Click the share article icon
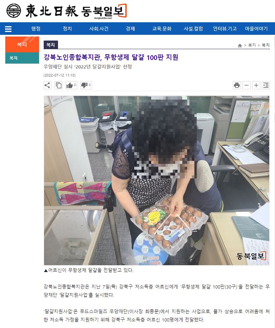The height and width of the screenshot is (328, 275). point(48,85)
